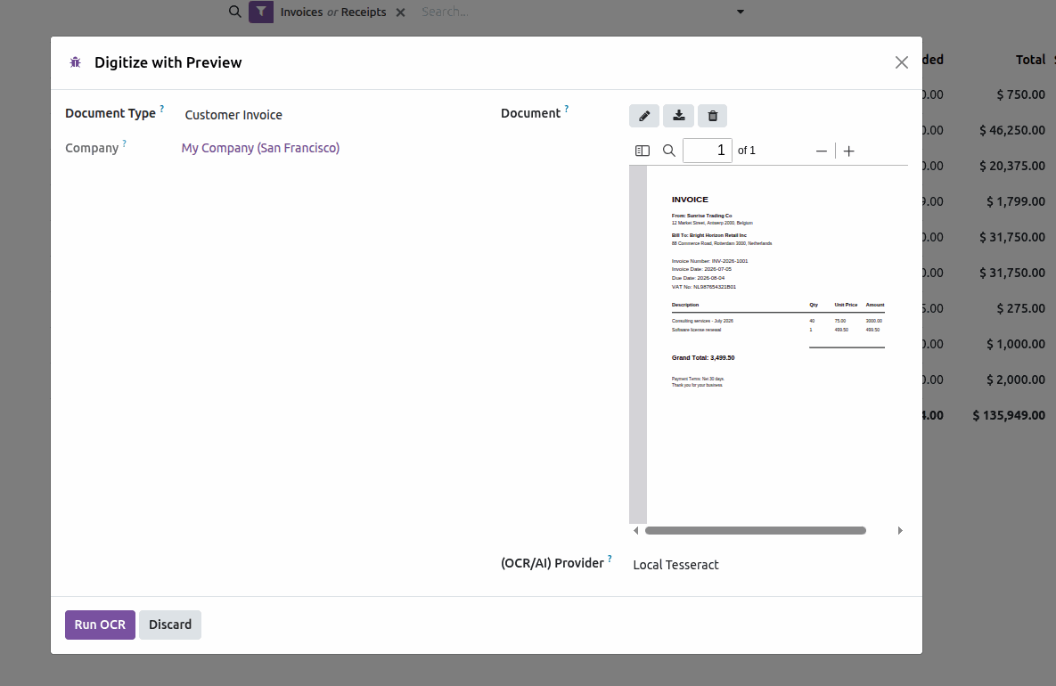Open the search options dropdown arrow
Screen dimensions: 1056x686
(x=741, y=12)
